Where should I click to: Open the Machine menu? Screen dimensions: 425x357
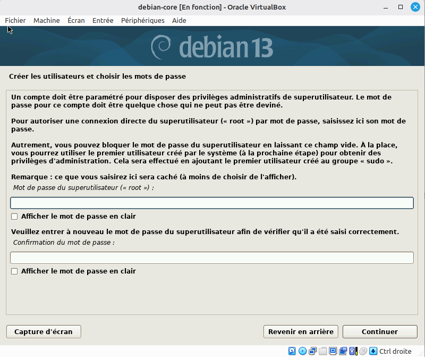[46, 20]
